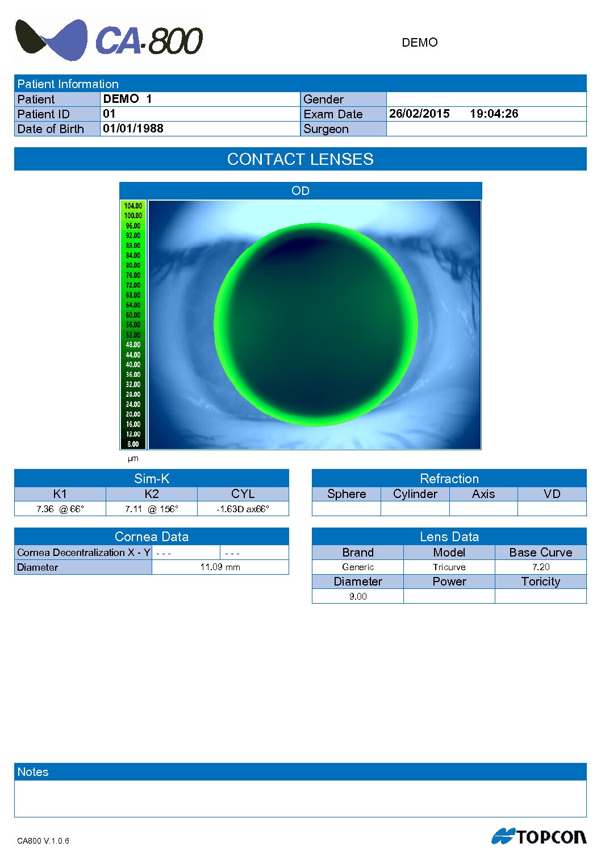
Task: Click the empty Gender value field
Action: click(x=486, y=99)
